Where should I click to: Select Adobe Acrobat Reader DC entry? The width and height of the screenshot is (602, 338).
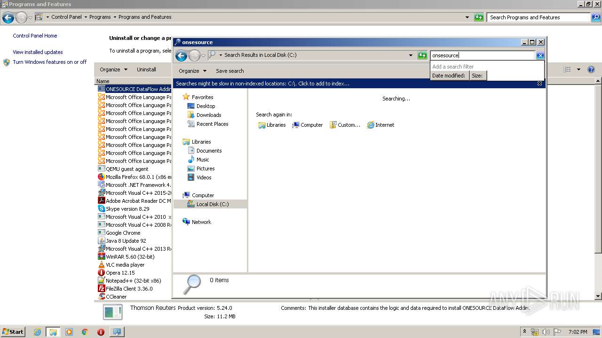coord(135,201)
